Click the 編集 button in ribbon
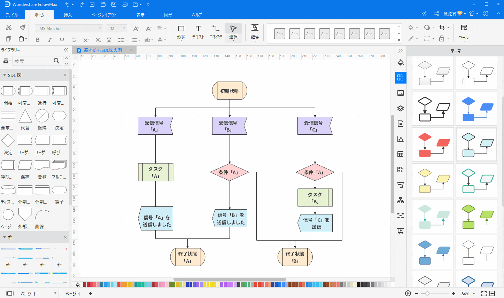 click(x=255, y=32)
